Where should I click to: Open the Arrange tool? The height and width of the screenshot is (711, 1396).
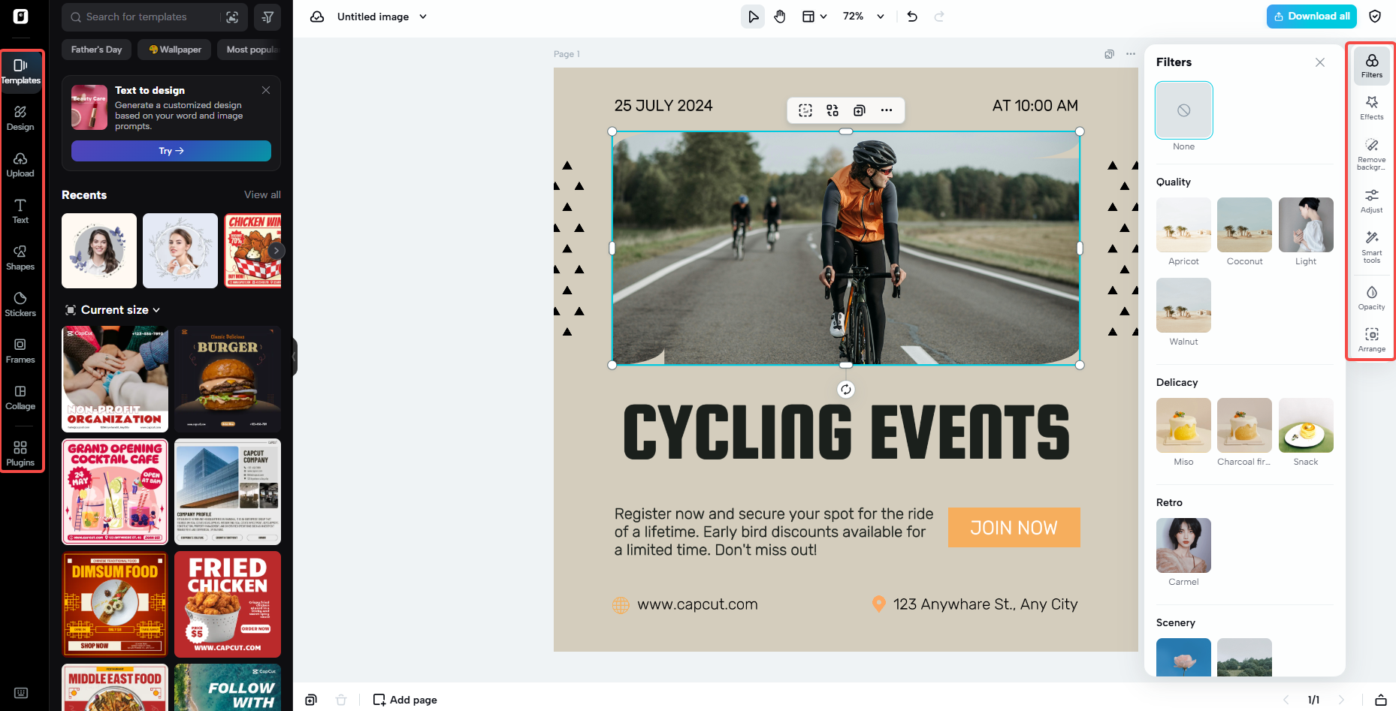point(1372,339)
